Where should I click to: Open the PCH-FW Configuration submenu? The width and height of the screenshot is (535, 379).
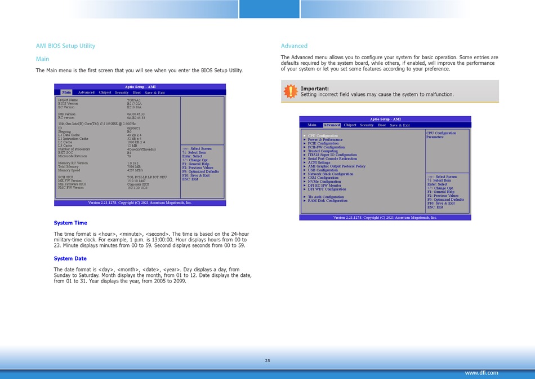click(326, 147)
